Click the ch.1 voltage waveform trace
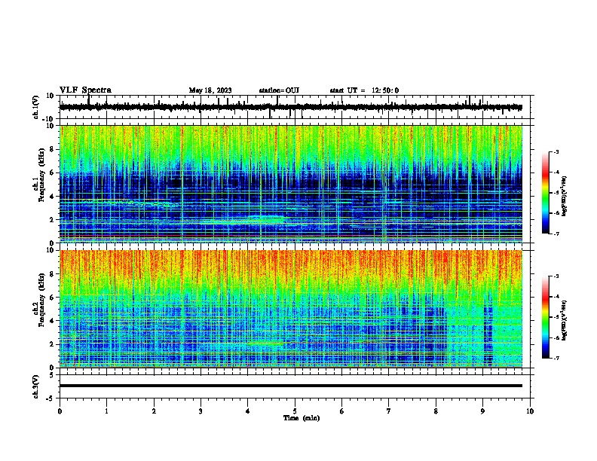Image resolution: width=597 pixels, height=461 pixels. coord(291,107)
